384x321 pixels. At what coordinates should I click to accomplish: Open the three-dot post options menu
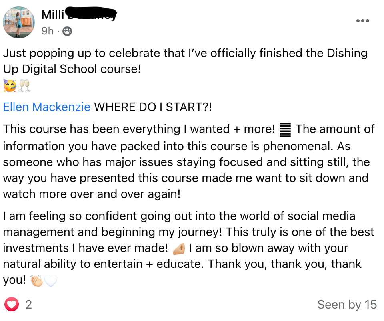[x=362, y=21]
